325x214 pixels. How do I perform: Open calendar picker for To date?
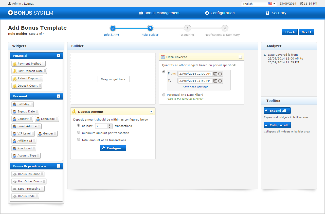tap(215, 81)
